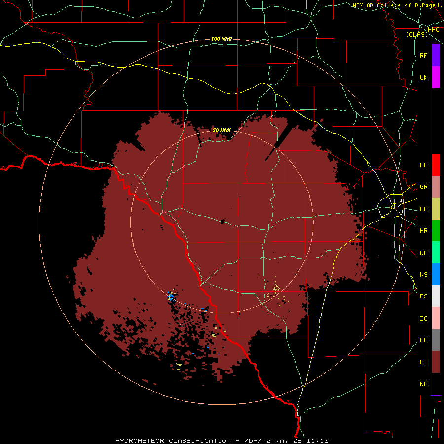Click the IC legend label

tap(423, 319)
